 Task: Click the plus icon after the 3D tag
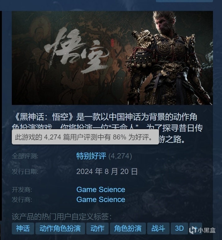pyautogui.click(x=196, y=228)
